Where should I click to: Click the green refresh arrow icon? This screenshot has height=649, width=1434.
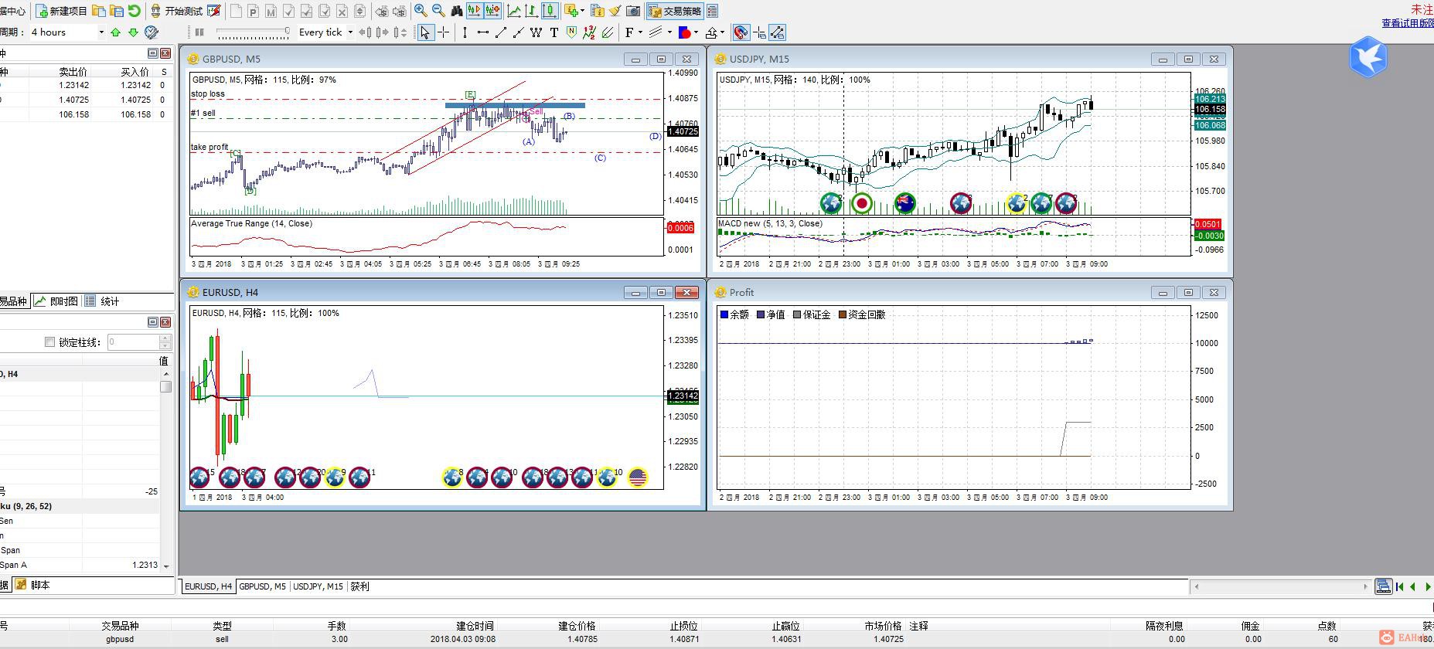click(135, 11)
